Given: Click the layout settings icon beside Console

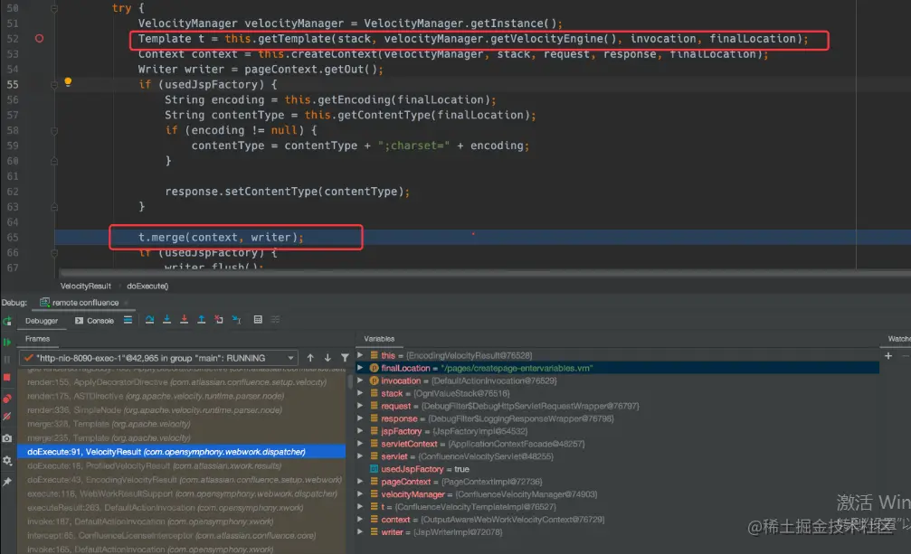Looking at the screenshot, I should point(128,320).
